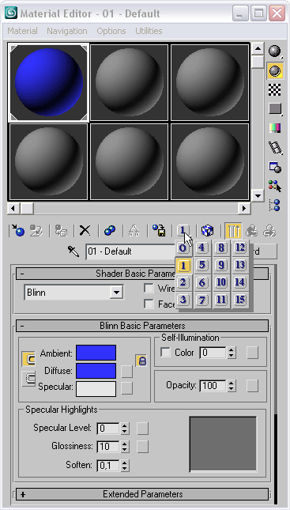Increase Self-Illumination value with spinner
290x510 pixels.
pos(232,350)
